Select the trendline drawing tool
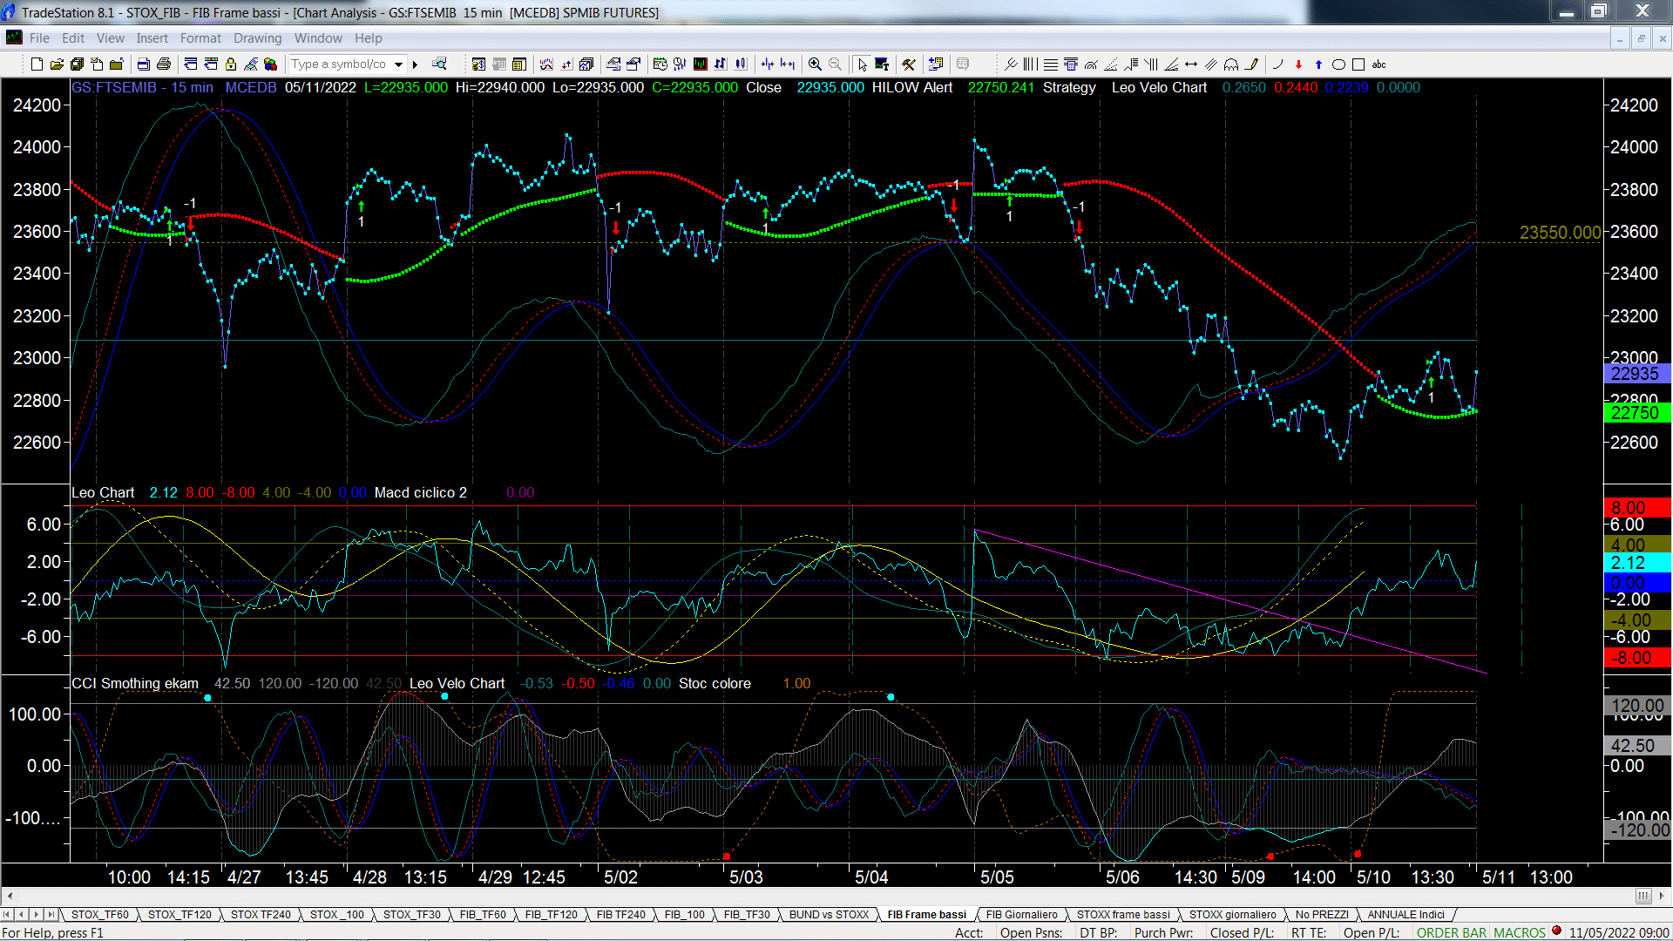The height and width of the screenshot is (941, 1673). (1011, 64)
